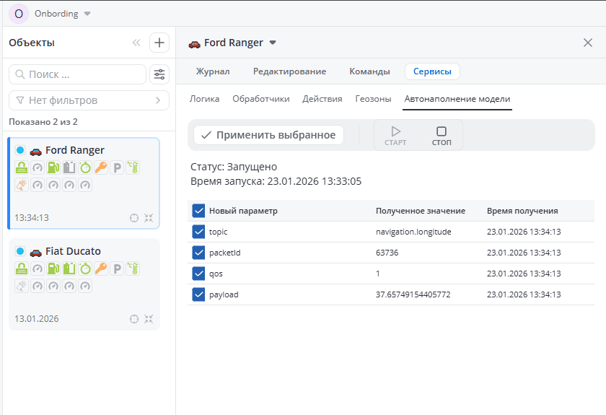Click the fuel pump icon on Fiat Ducato card
This screenshot has height=415, width=606.
pyautogui.click(x=53, y=268)
